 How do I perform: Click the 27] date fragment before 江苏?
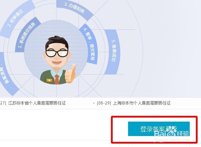3,103
